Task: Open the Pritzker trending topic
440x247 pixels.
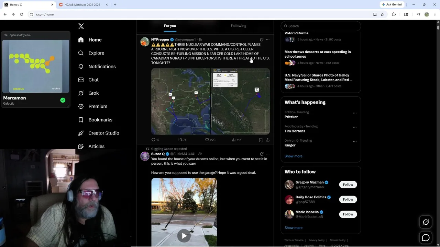Action: [x=291, y=117]
